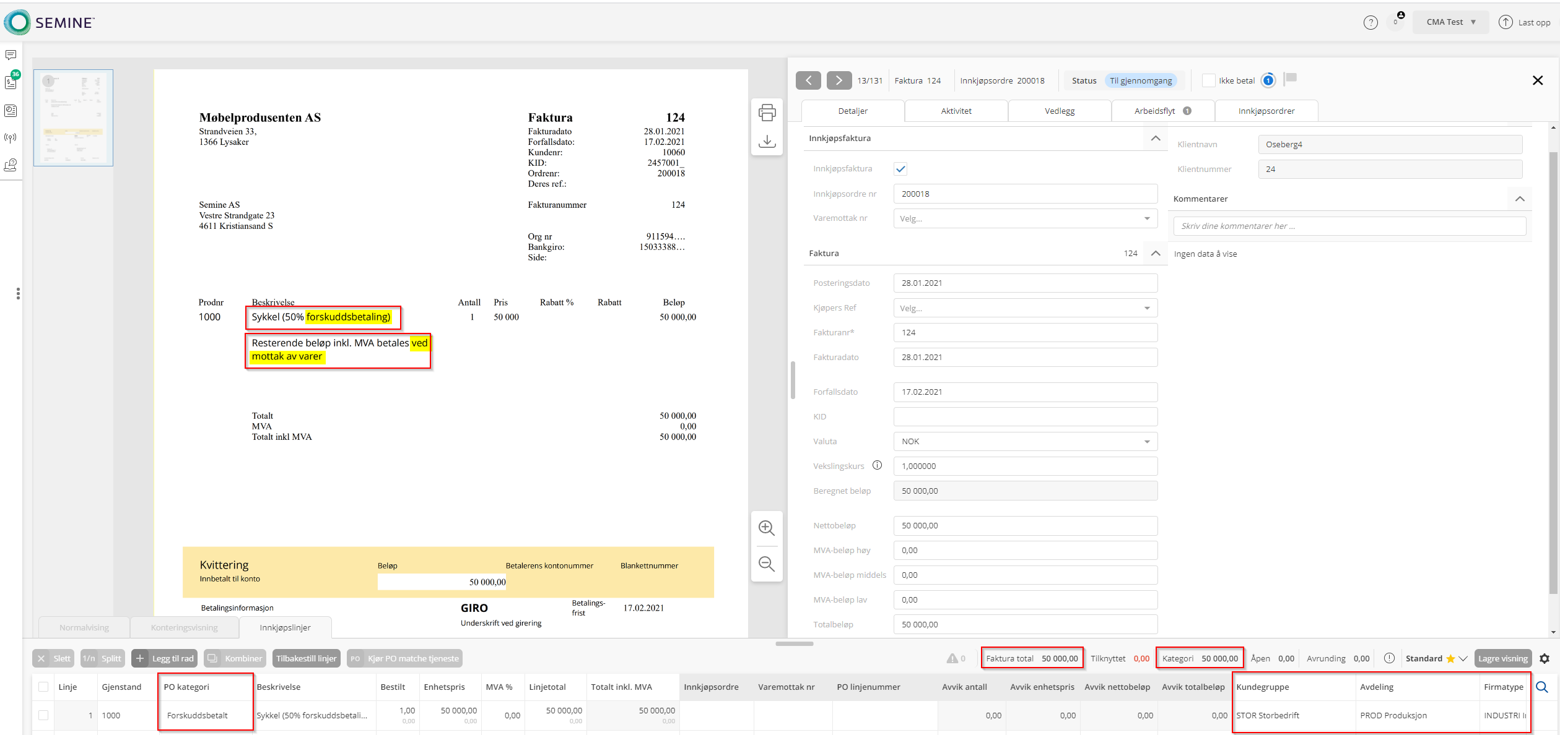Screen dimensions: 1560x735
Task: Click the KID input field
Action: (x=1025, y=416)
